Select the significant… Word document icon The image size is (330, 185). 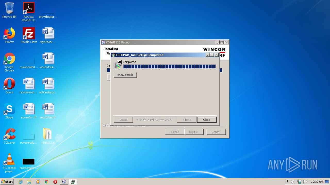(x=48, y=35)
